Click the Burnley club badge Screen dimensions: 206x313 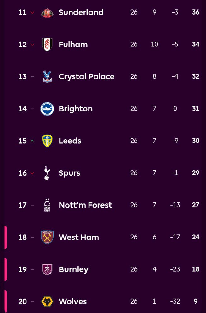coord(47,269)
